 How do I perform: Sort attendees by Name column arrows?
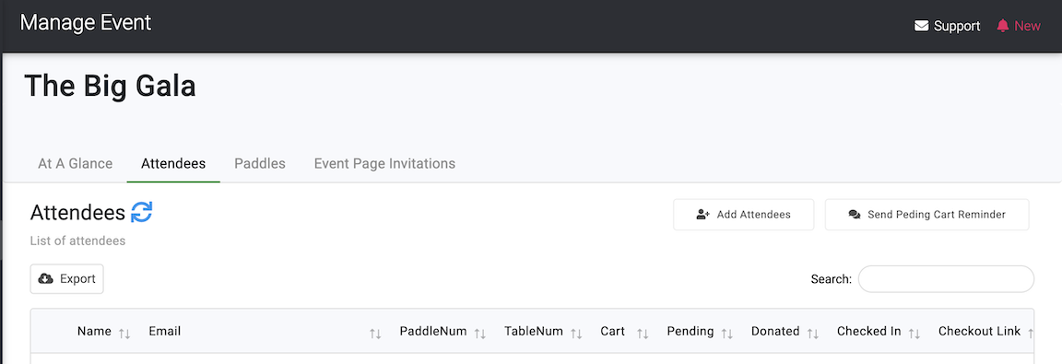click(x=124, y=333)
